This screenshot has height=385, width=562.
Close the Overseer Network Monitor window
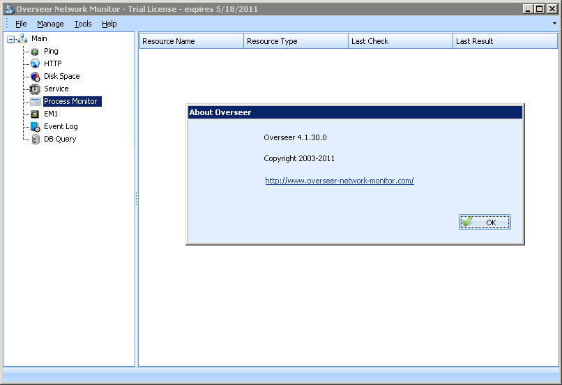pyautogui.click(x=552, y=9)
